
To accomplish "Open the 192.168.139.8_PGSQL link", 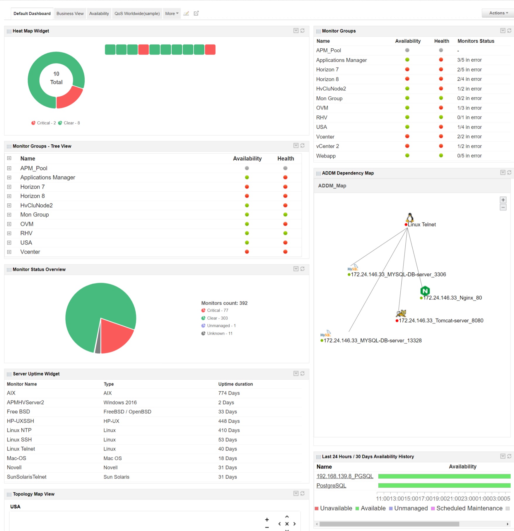I will tap(345, 476).
